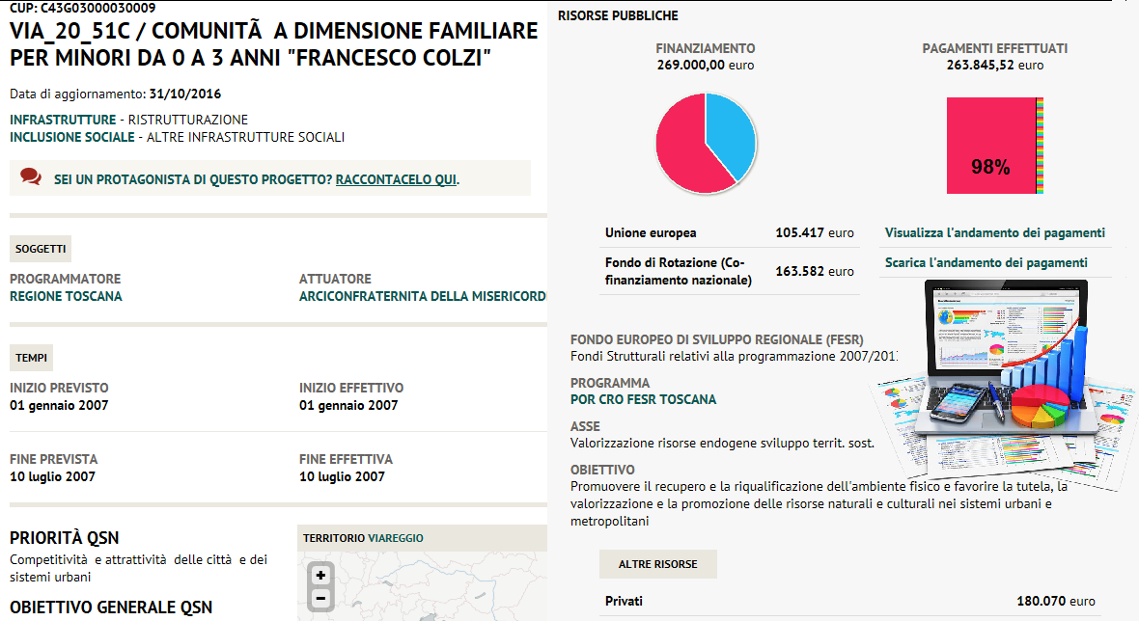Click the PRIORITÀ QSN heading
1139x621 pixels.
(x=64, y=537)
